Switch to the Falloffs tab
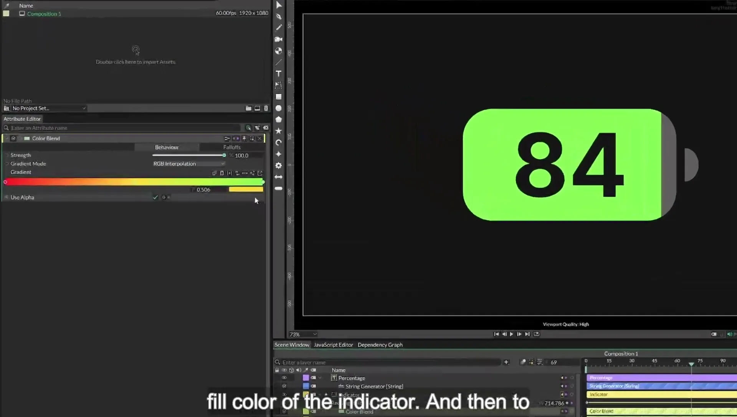Viewport: 737px width, 417px height. 232,147
